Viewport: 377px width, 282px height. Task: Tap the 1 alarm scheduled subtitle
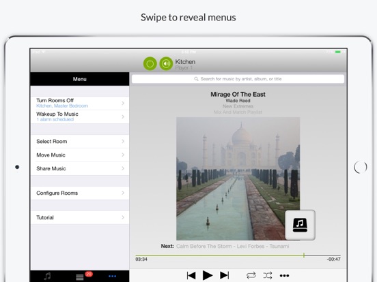55,119
